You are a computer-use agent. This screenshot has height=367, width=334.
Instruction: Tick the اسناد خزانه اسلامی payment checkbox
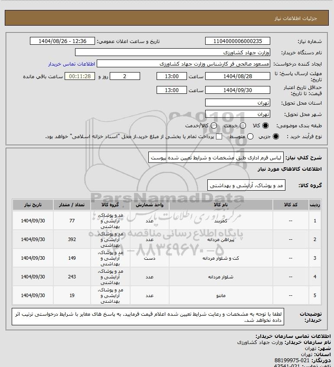(x=219, y=136)
